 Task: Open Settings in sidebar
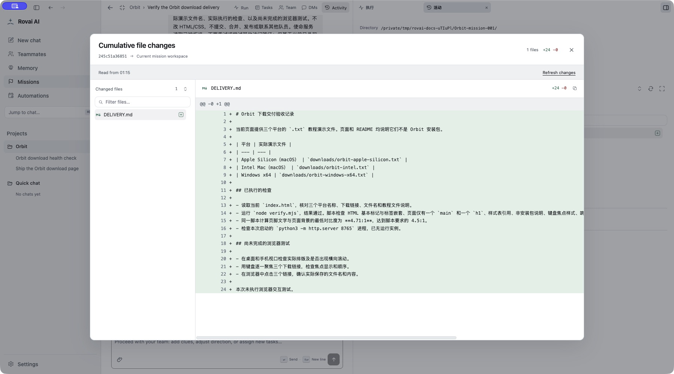pyautogui.click(x=28, y=364)
